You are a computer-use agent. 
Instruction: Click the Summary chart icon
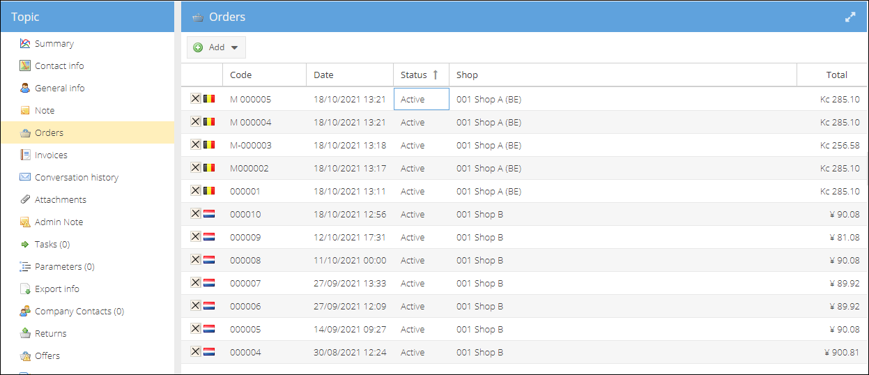click(x=25, y=43)
